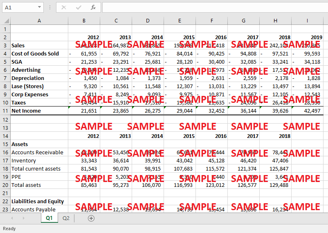The image size is (328, 233).
Task: Click Lase (Stores) value 13,229
Action: click(243, 86)
